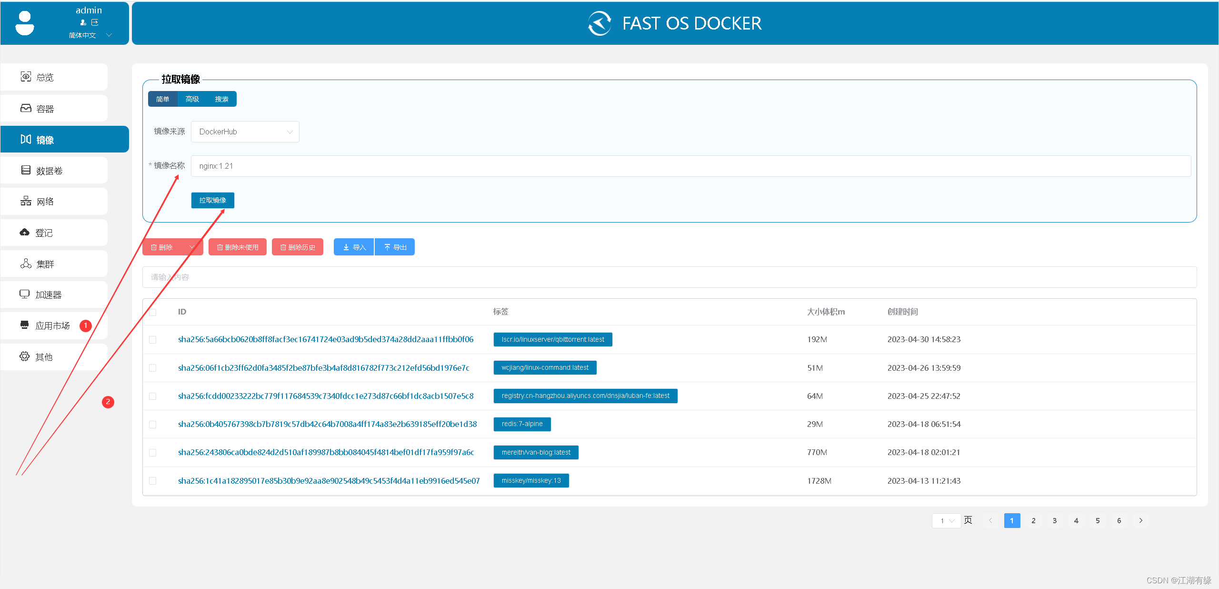Switch to the 简单 simple tab

pos(162,99)
